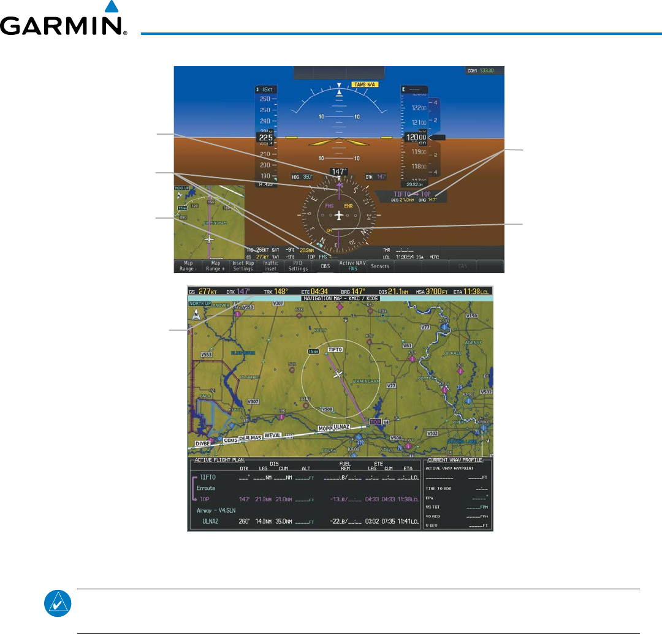Click the magenta FMS source label on HSI
The image size is (662, 634).
click(x=329, y=206)
